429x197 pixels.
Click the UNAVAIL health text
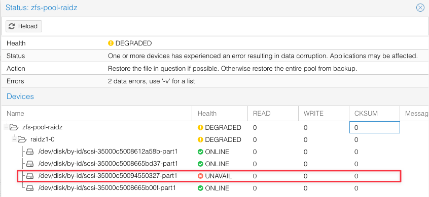click(219, 176)
